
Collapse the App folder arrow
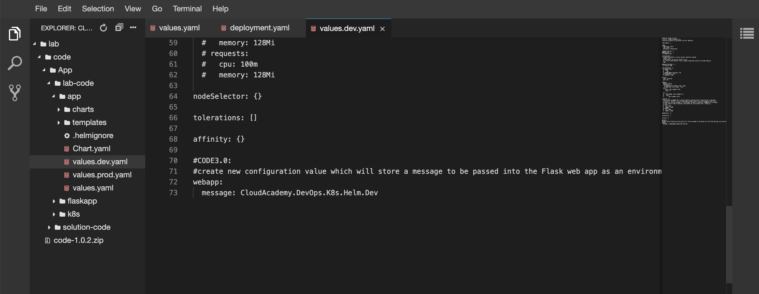pos(44,70)
